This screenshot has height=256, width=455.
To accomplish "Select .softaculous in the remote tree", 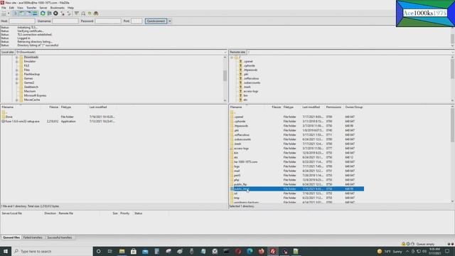I will pos(251,78).
